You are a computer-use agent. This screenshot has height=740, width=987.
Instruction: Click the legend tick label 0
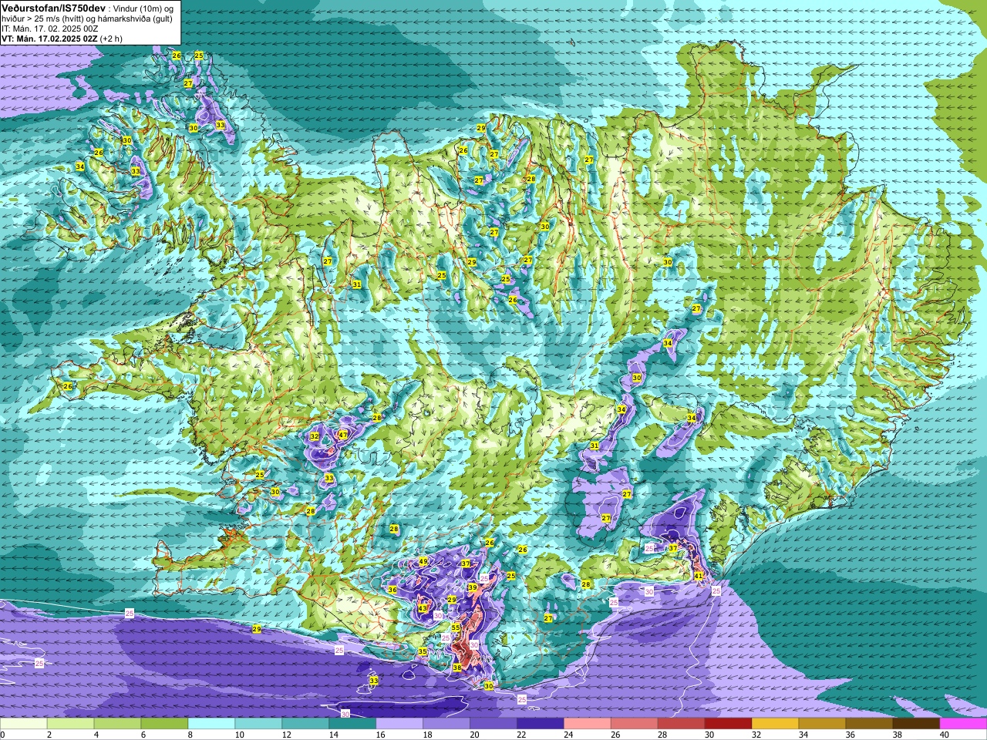tap(3, 735)
